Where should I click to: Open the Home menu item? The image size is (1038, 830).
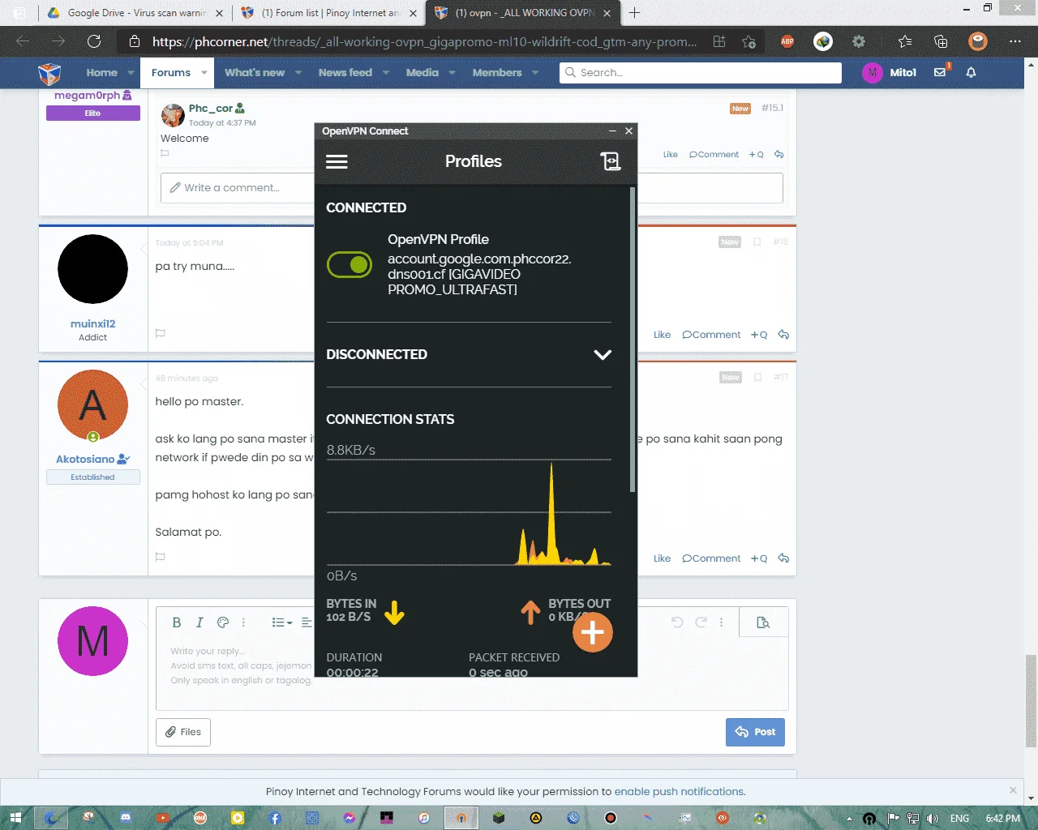point(102,72)
